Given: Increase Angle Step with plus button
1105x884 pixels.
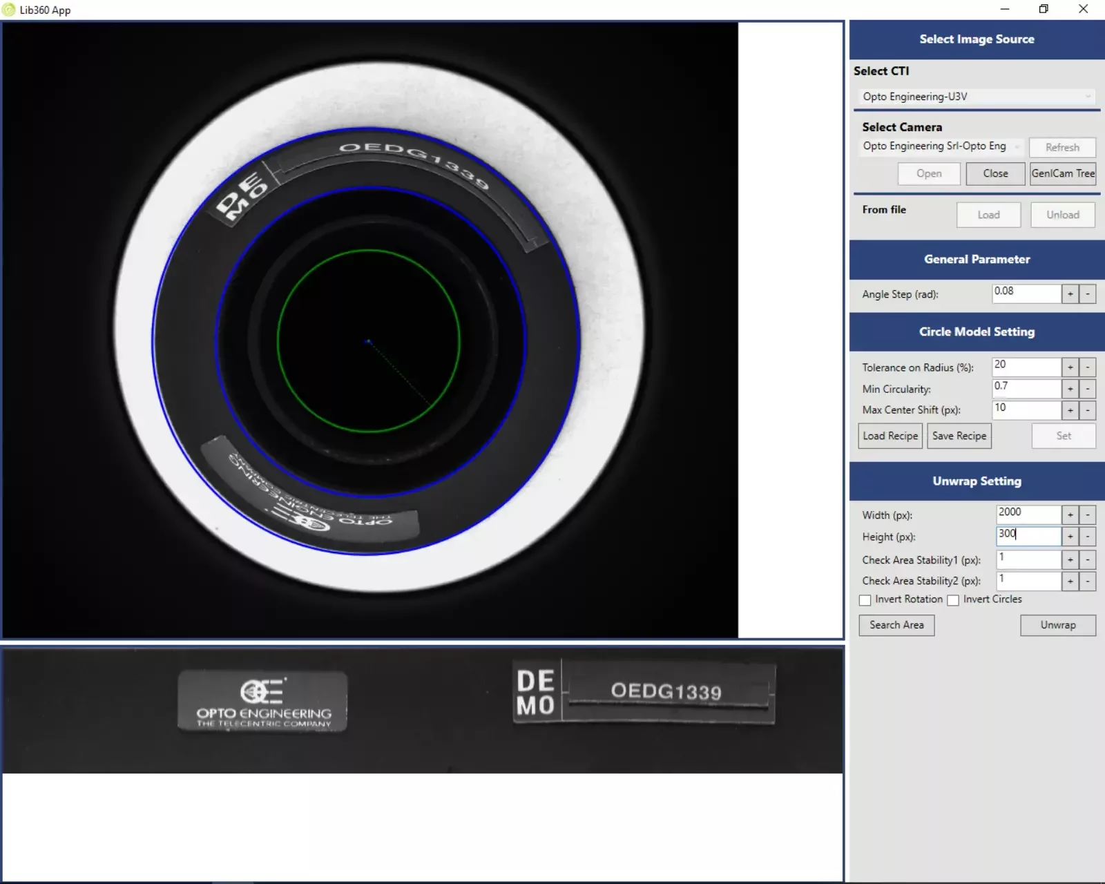Looking at the screenshot, I should click(1070, 294).
